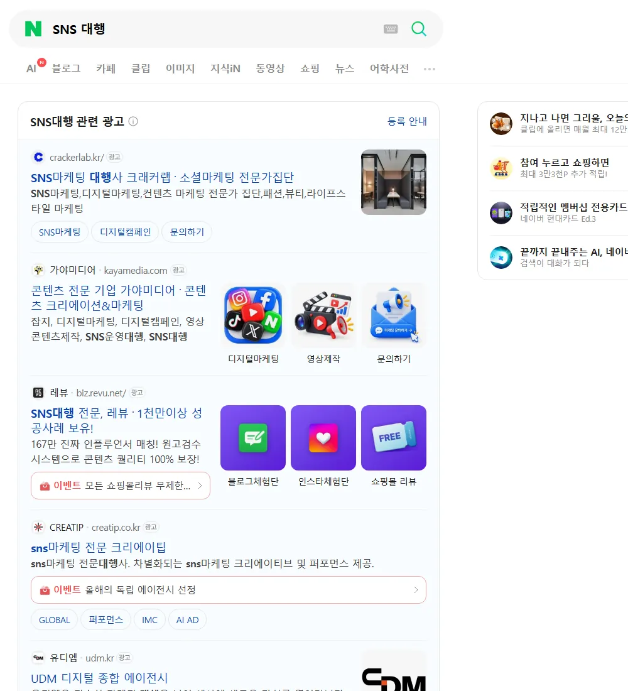The image size is (628, 691).
Task: Switch to the AI tab
Action: pyautogui.click(x=31, y=68)
